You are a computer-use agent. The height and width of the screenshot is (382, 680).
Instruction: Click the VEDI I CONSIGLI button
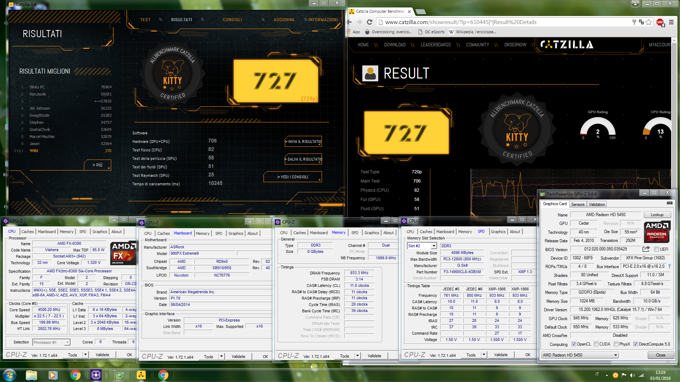tap(293, 177)
